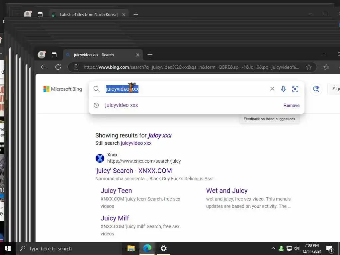
Task: Open the Bing chat search icon
Action: click(x=316, y=89)
